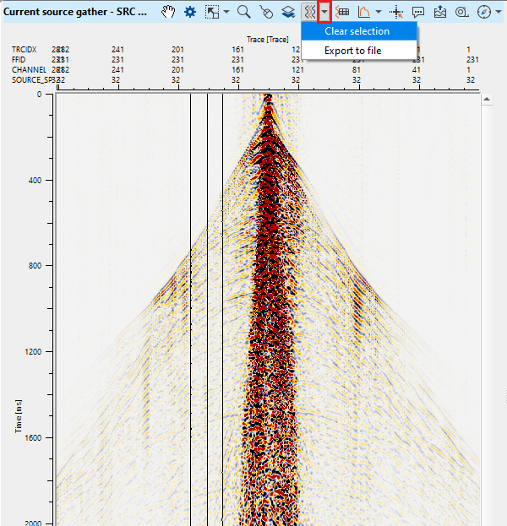Click the 1600 time axis tick label
The image size is (507, 526).
[33, 438]
